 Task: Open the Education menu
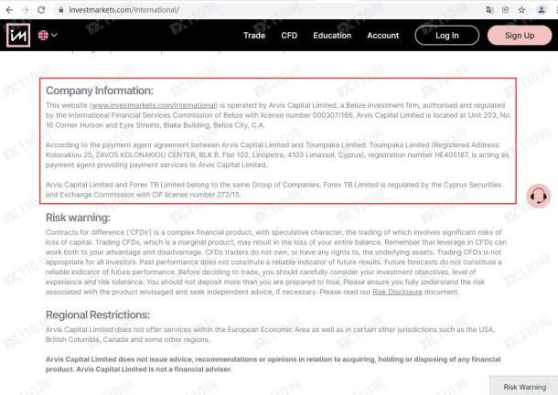pos(332,36)
